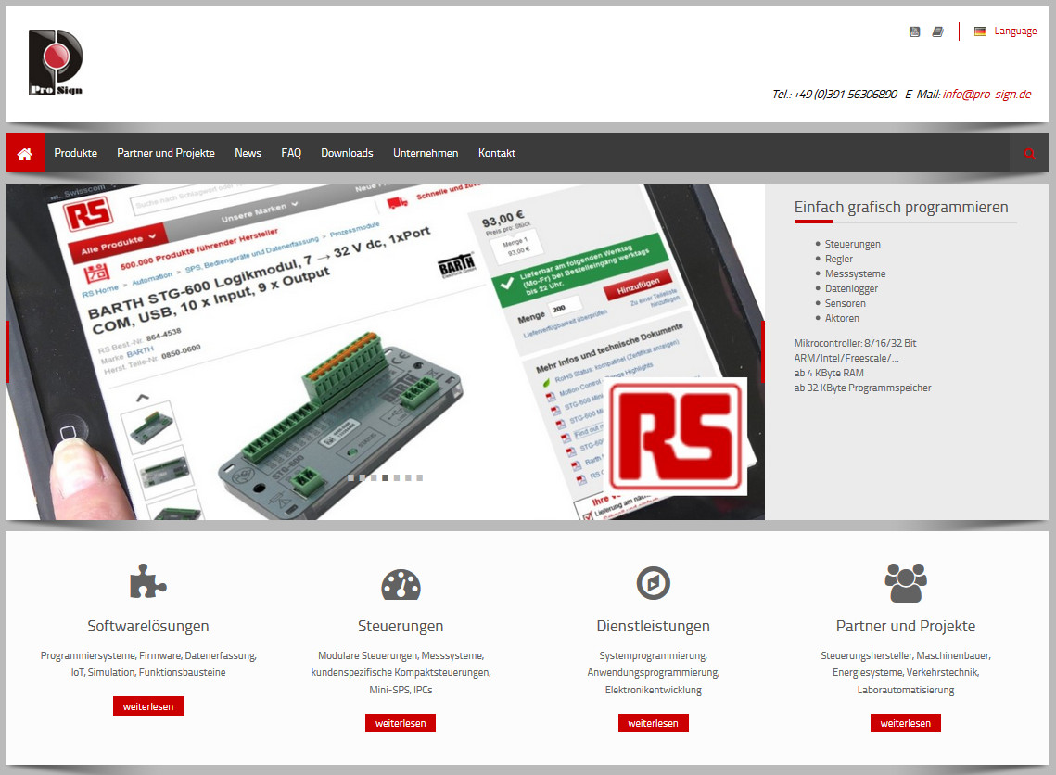Open the Partner und Projekte card heading
1056x775 pixels.
906,626
